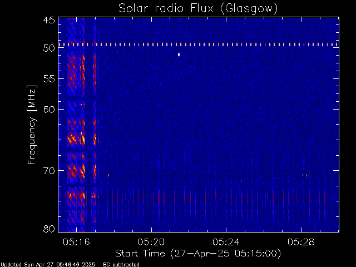Click the isolated bright spot near 51 MHz
The image size is (356, 267).
(179, 55)
